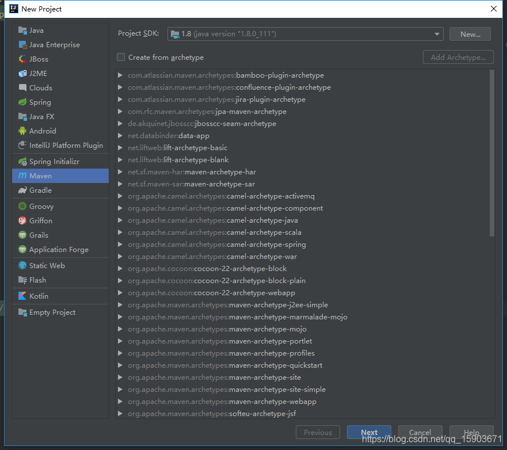The image size is (507, 450).
Task: Click the Flash icon
Action: click(x=22, y=280)
